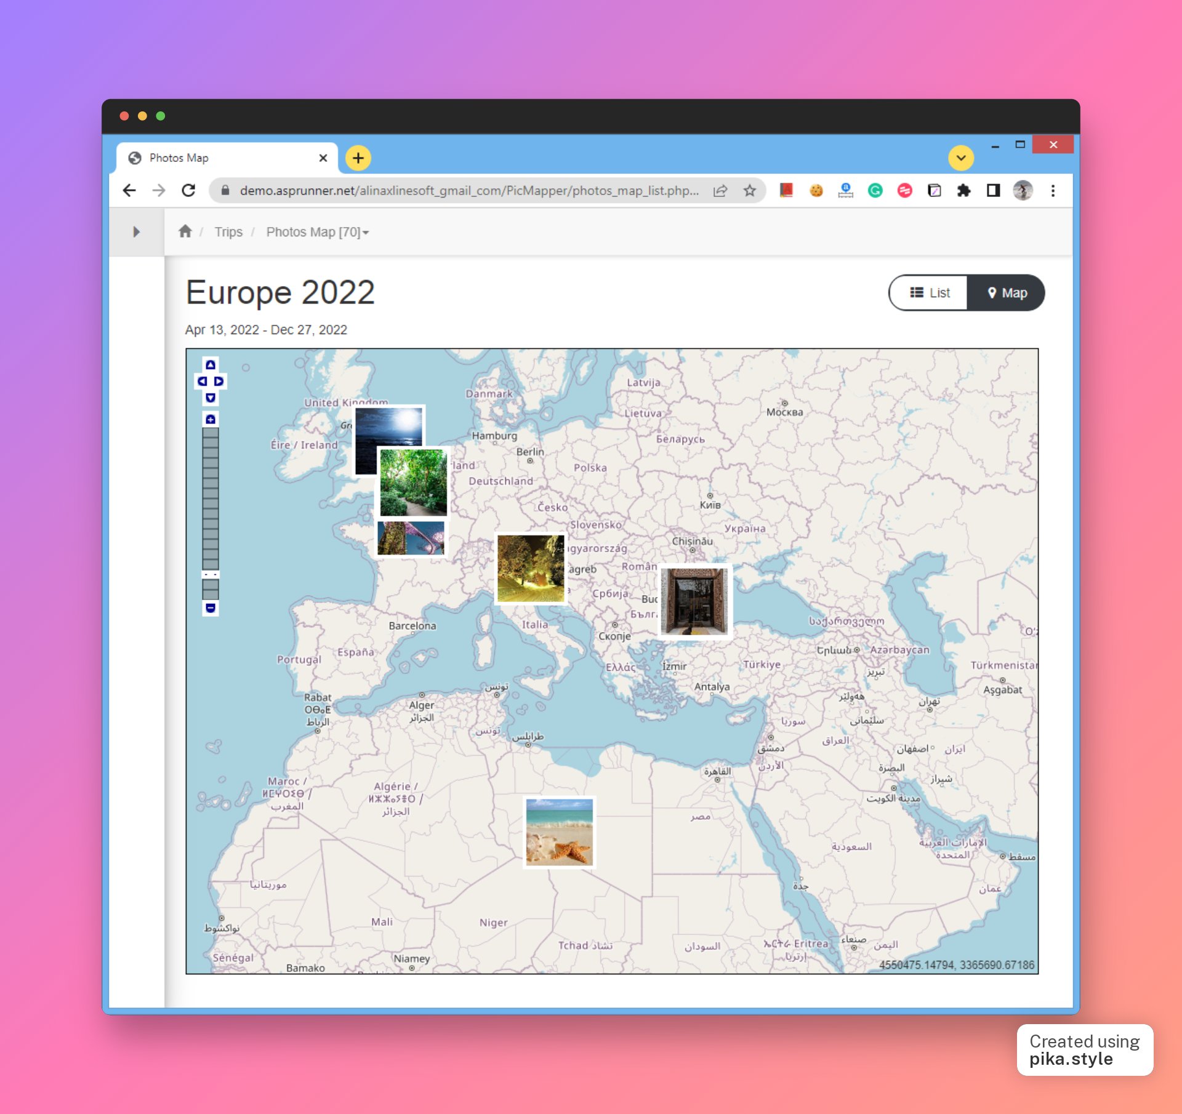Open the browser extensions puzzle icon
Screen dimensions: 1182x1114
(963, 191)
